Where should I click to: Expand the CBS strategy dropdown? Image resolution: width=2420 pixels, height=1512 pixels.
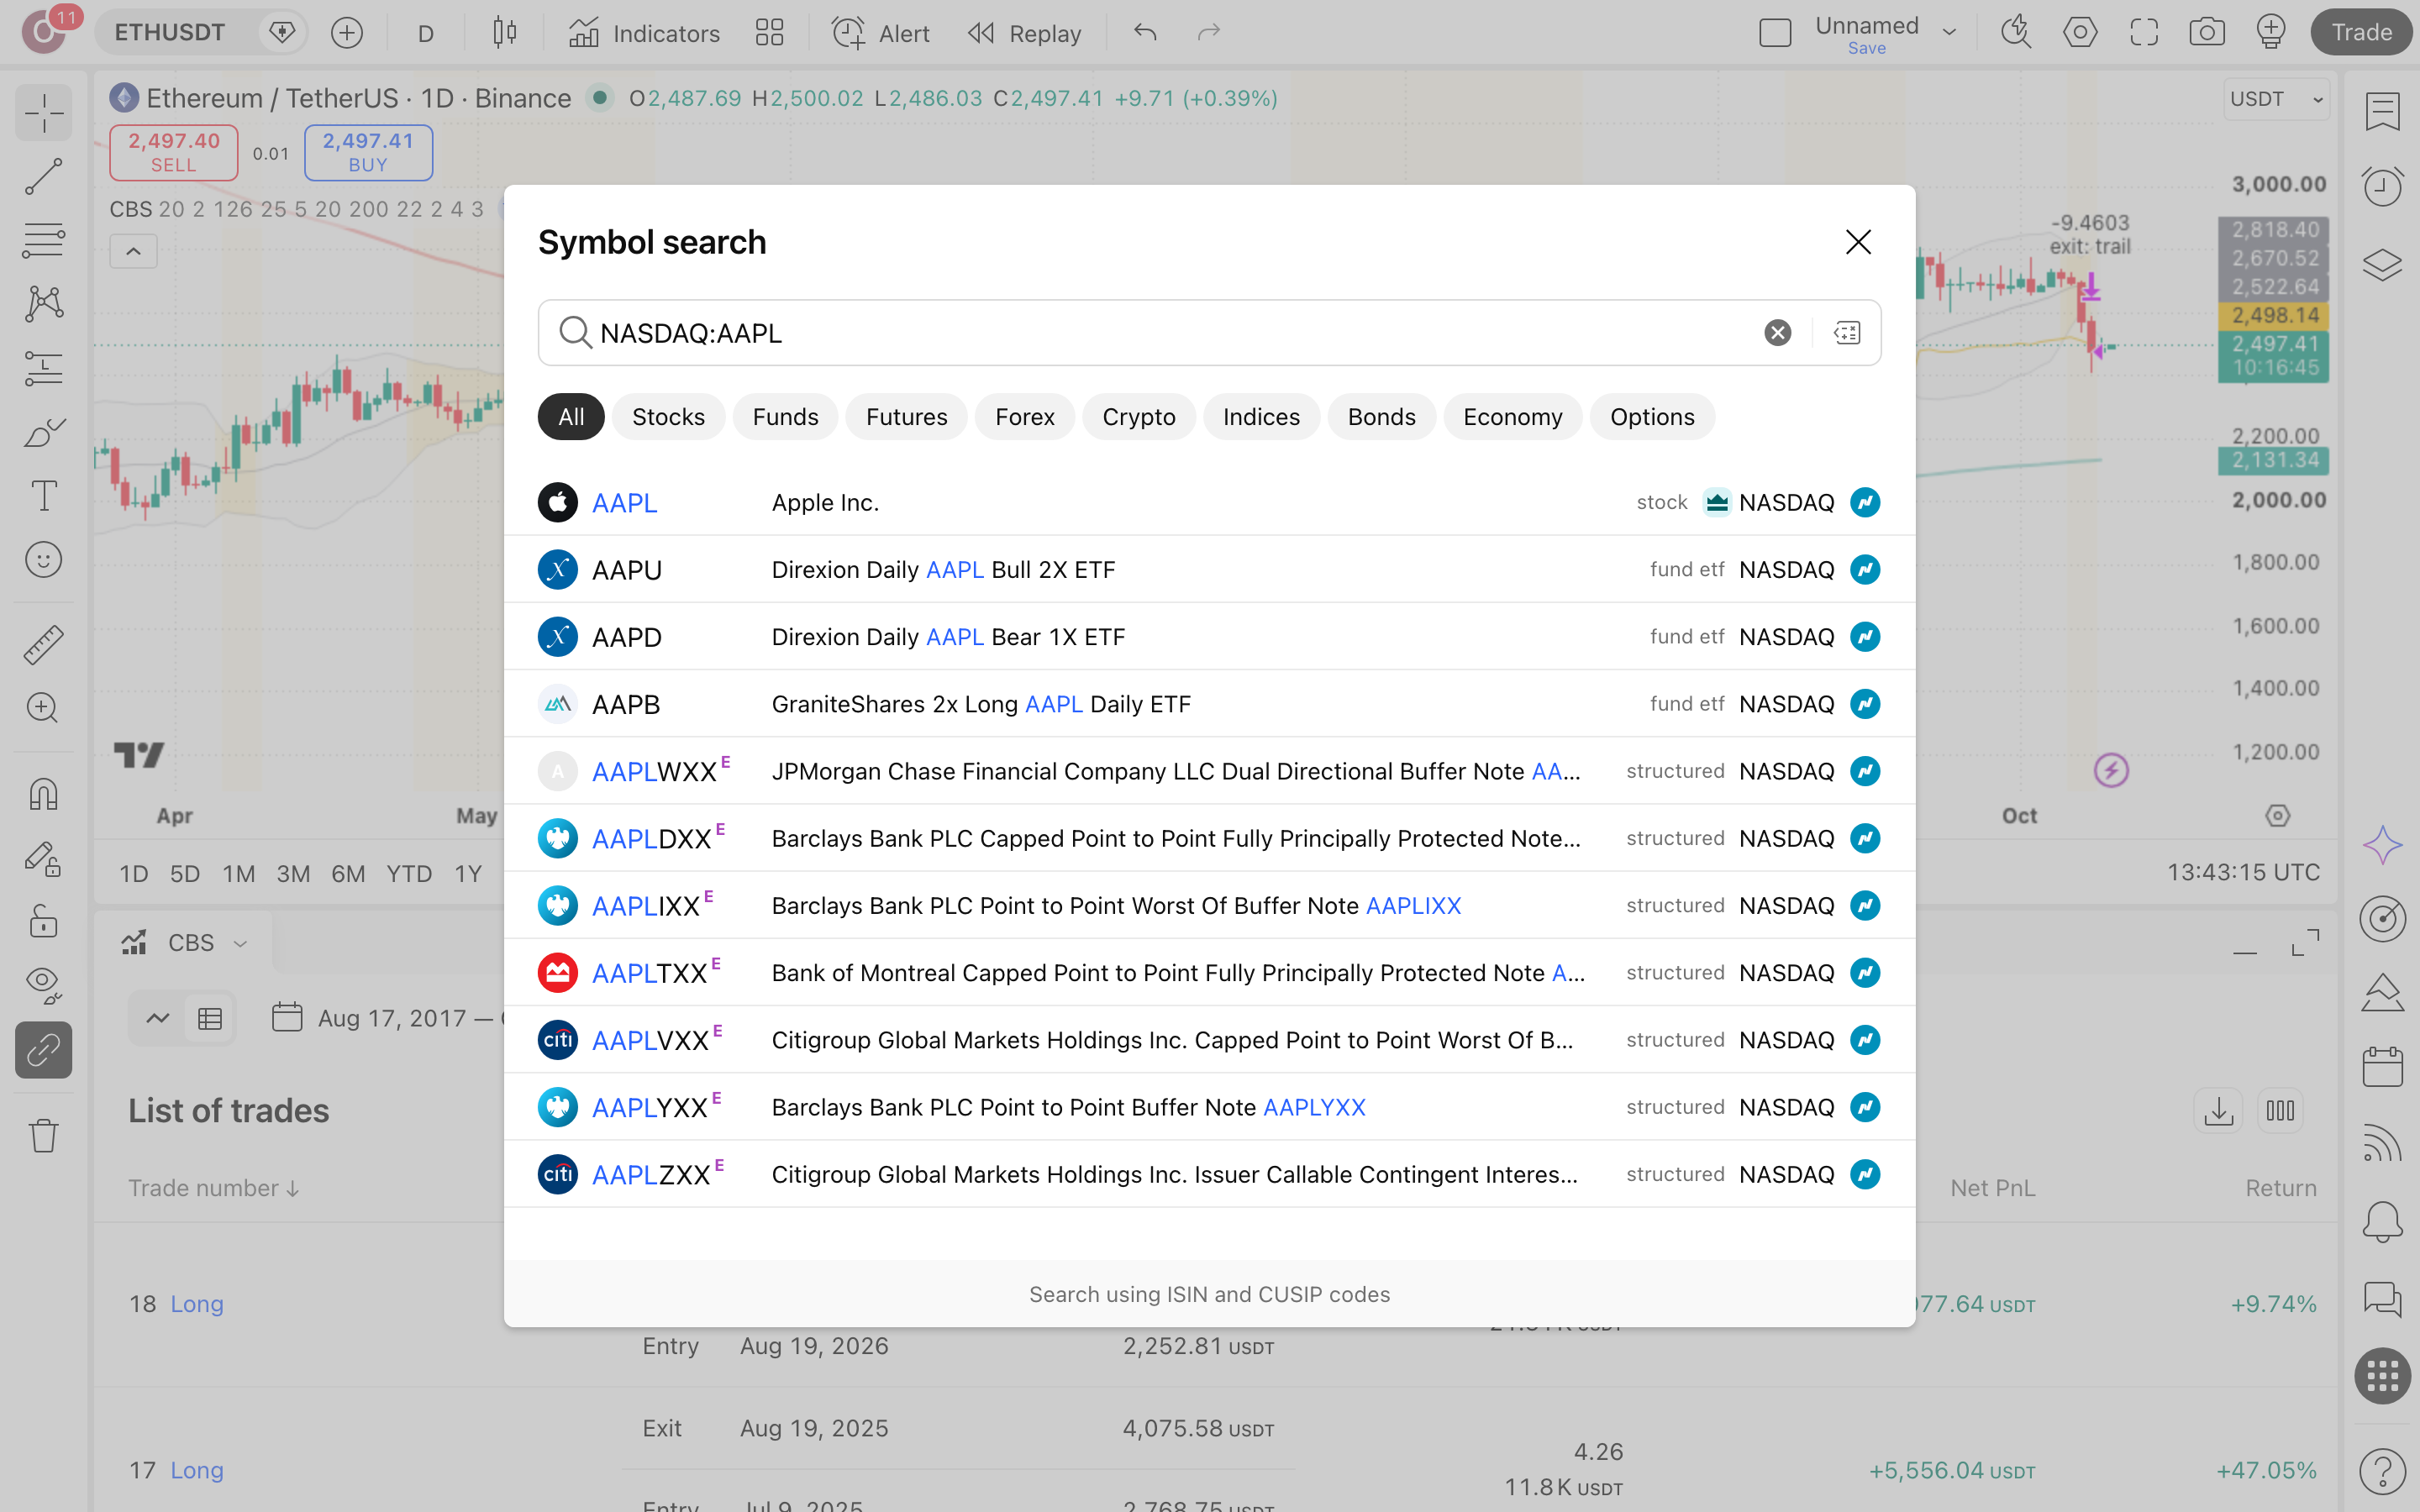coord(239,943)
